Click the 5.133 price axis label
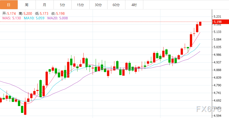This screenshot has height=118, width=229. 217,32
